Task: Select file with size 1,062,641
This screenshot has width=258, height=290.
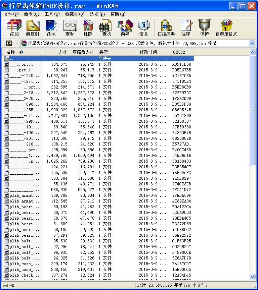Action: click(99, 76)
